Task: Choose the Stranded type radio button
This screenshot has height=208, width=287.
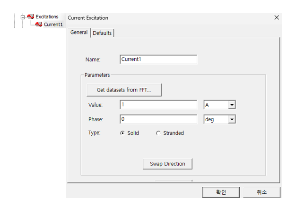Action: point(158,133)
